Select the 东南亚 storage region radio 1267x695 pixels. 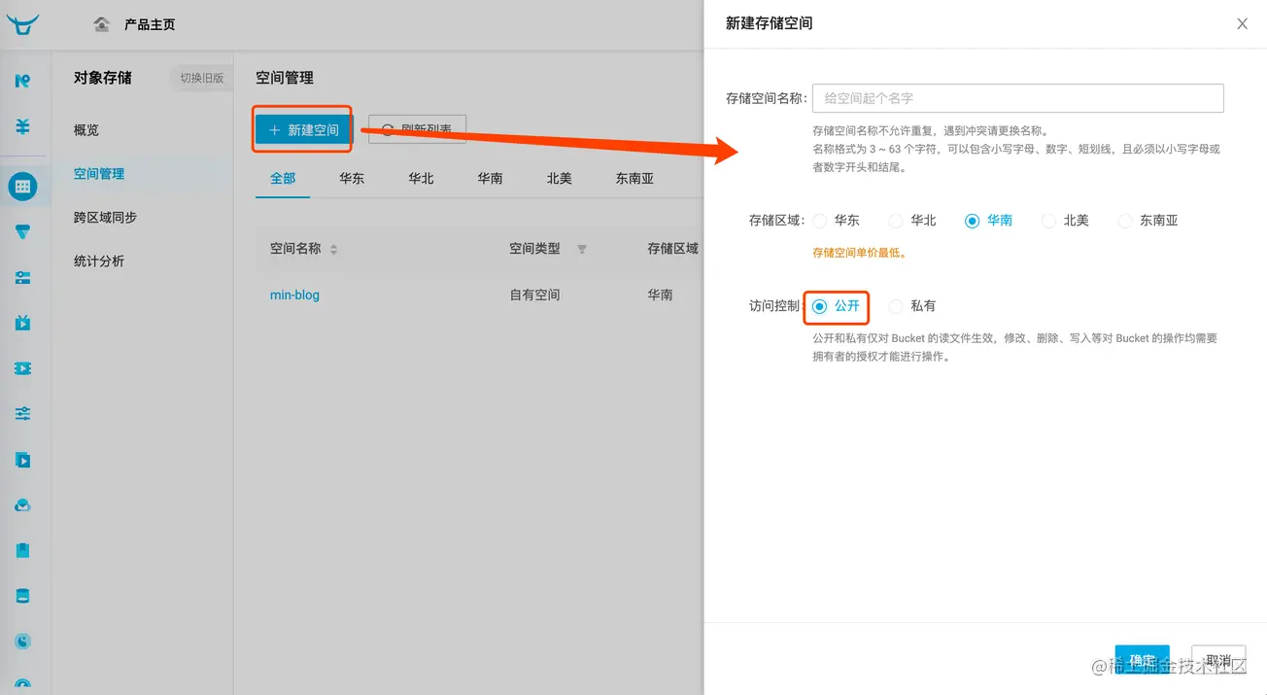[1124, 221]
